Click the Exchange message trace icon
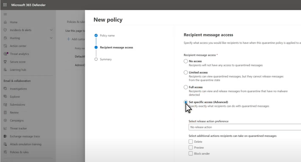This screenshot has height=162, width=301. click(x=5, y=136)
